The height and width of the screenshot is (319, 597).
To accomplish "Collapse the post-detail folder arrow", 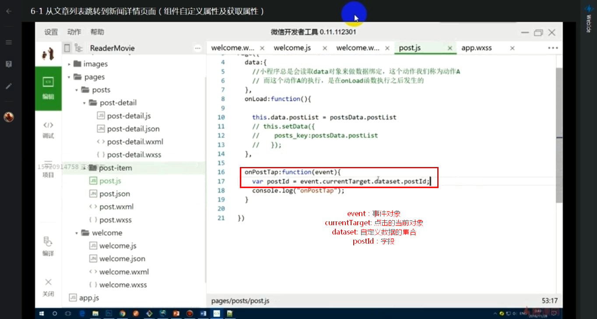I will (x=84, y=103).
